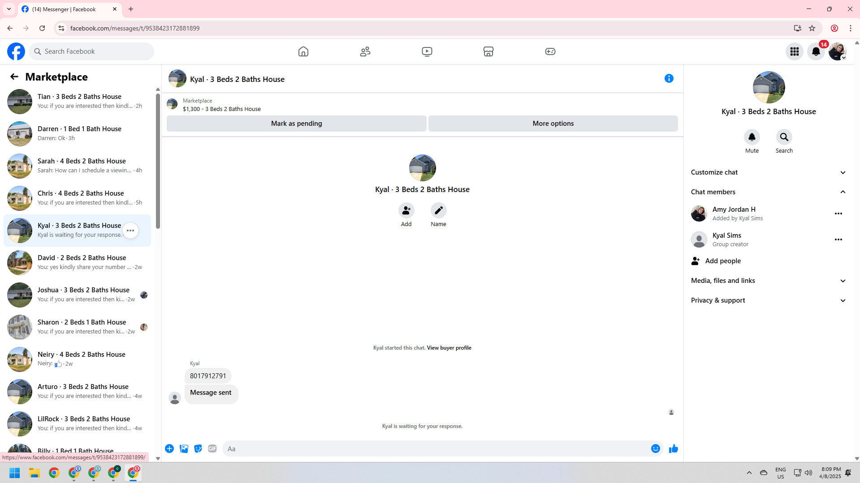Click the Search Facebook field

coord(91,51)
